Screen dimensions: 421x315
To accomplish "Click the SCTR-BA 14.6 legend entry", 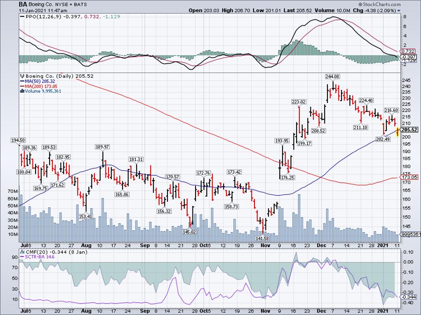I will pos(40,257).
